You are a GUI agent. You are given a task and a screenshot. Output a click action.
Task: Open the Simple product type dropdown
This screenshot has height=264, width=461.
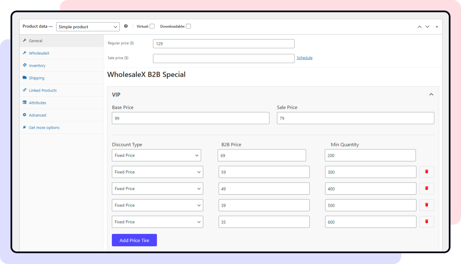click(x=88, y=27)
